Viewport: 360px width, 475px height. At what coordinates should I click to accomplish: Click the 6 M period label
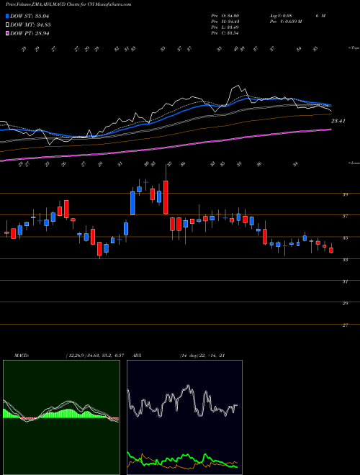[x=320, y=16]
